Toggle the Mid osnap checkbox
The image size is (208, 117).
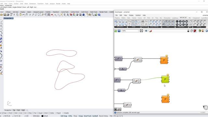tap(14, 113)
